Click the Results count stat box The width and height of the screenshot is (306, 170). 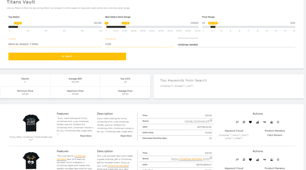25,80
